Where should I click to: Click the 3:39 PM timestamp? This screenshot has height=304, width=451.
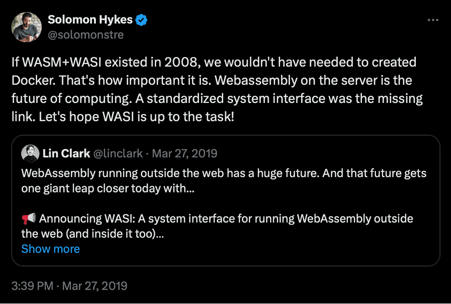tap(32, 286)
